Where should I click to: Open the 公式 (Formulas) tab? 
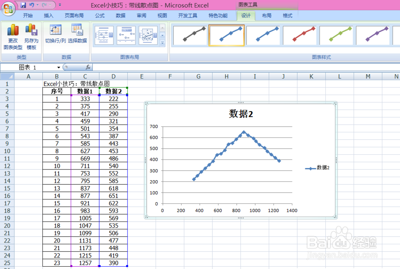[100, 16]
